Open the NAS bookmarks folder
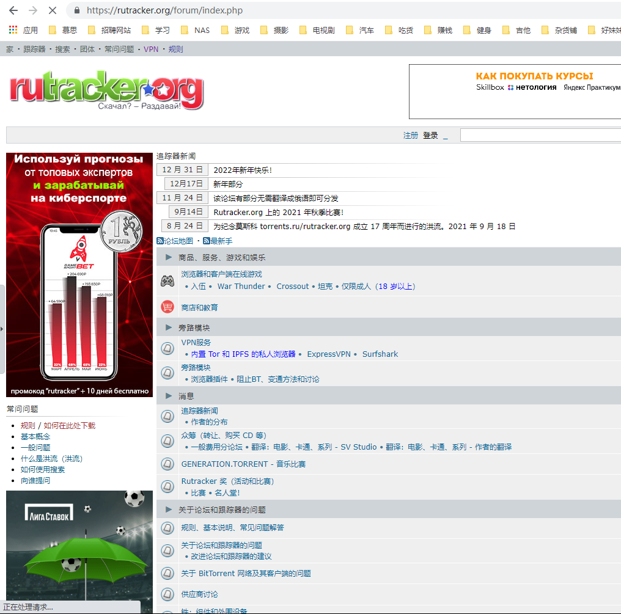Screen dimensions: 621x614 point(195,30)
